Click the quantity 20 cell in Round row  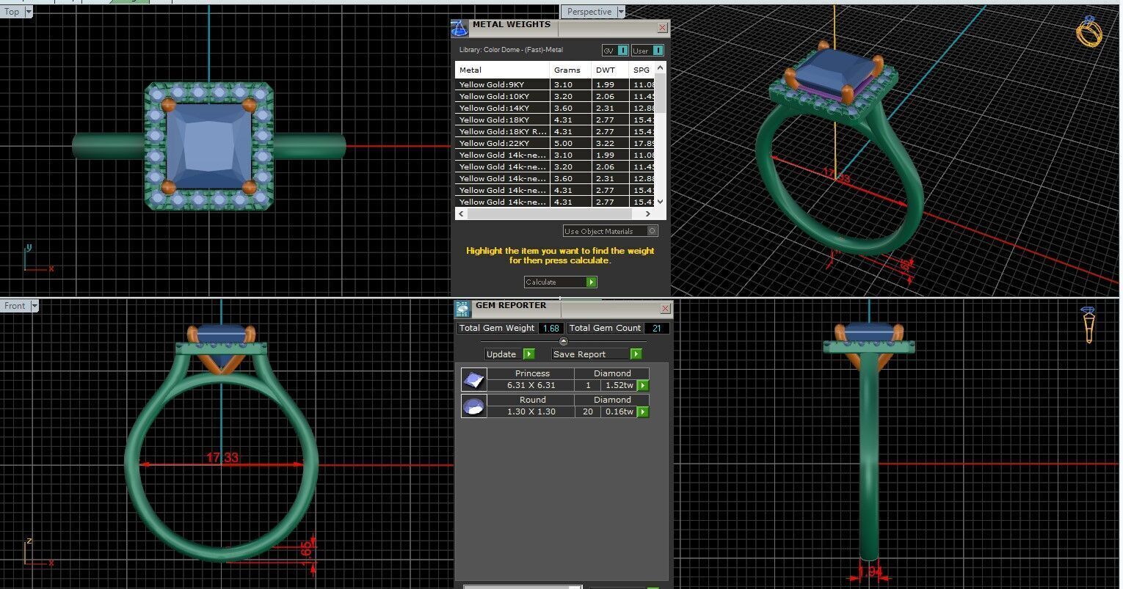pos(588,412)
